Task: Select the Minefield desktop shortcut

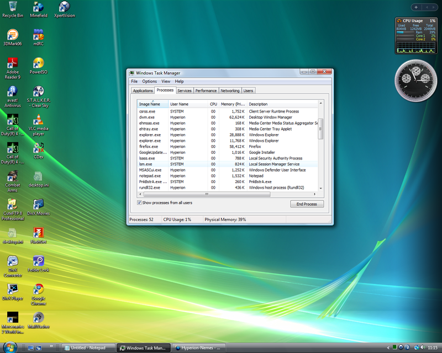Action: point(39,9)
